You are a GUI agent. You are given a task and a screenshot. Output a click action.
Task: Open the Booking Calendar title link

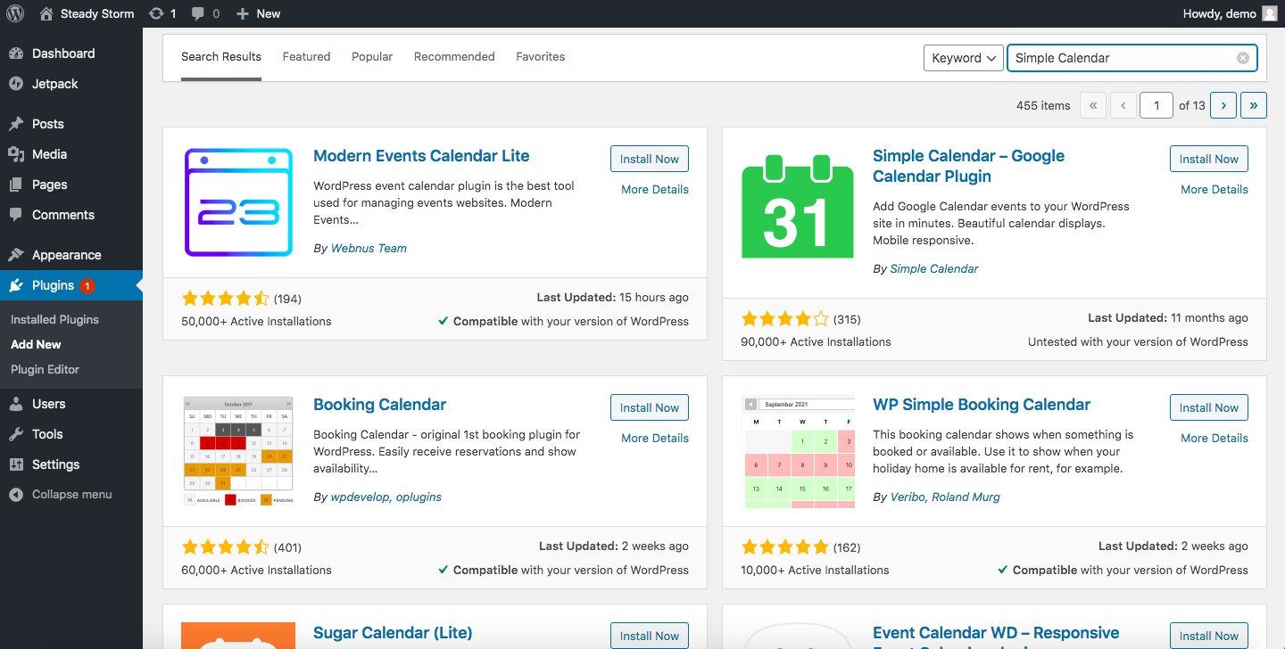pyautogui.click(x=379, y=405)
